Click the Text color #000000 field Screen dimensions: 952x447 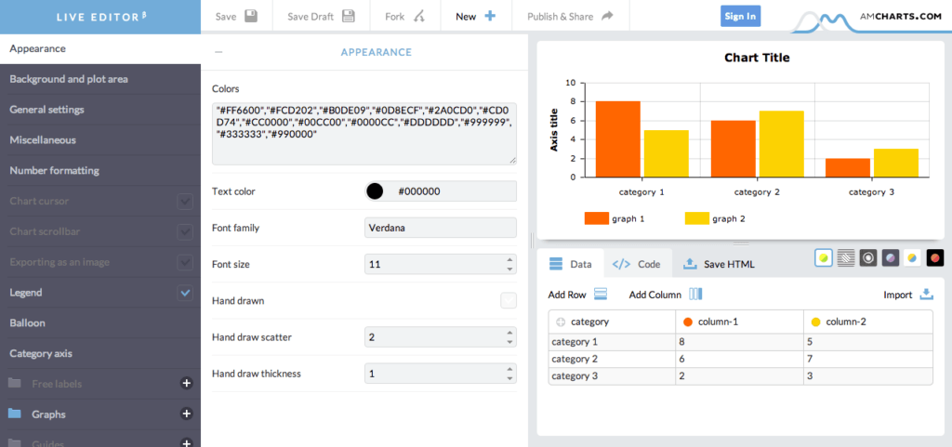point(441,191)
